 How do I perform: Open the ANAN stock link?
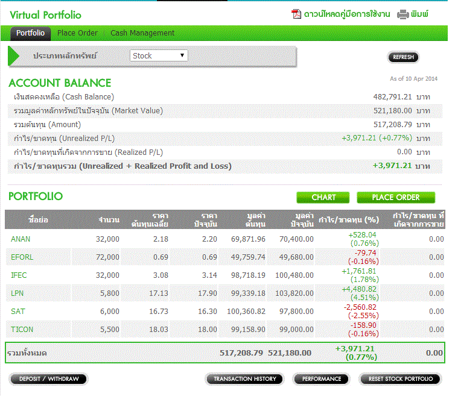tap(21, 239)
